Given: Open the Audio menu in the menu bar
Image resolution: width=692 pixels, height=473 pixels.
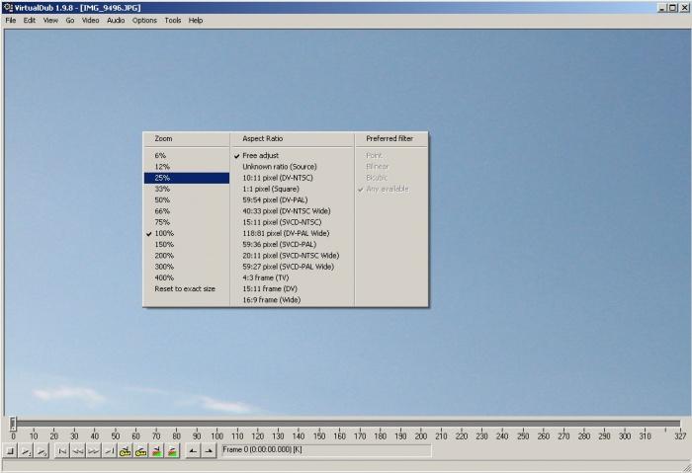Looking at the screenshot, I should (x=116, y=20).
